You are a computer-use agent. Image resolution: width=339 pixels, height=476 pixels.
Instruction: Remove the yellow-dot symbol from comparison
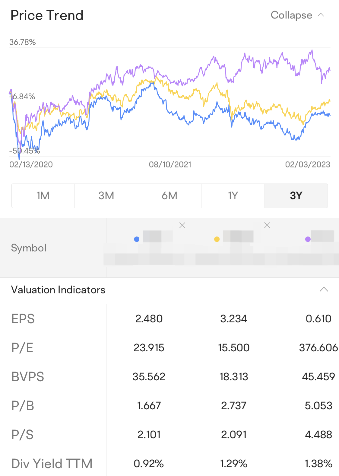267,225
